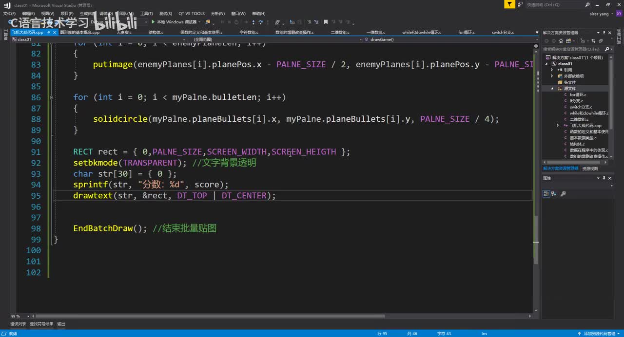The width and height of the screenshot is (624, 337).
Task: Click the Properties alphabetical sort icon
Action: point(554,194)
